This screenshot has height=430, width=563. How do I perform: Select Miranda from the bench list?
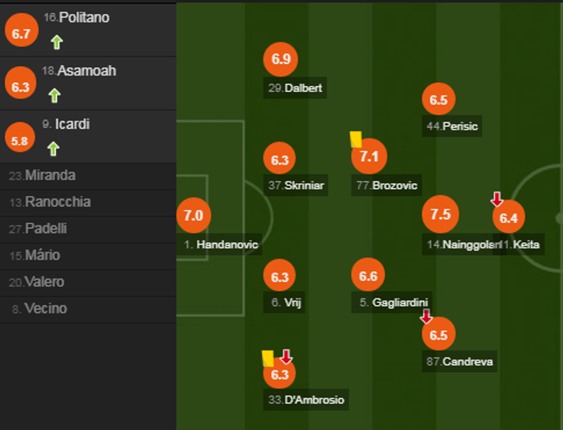(x=50, y=175)
